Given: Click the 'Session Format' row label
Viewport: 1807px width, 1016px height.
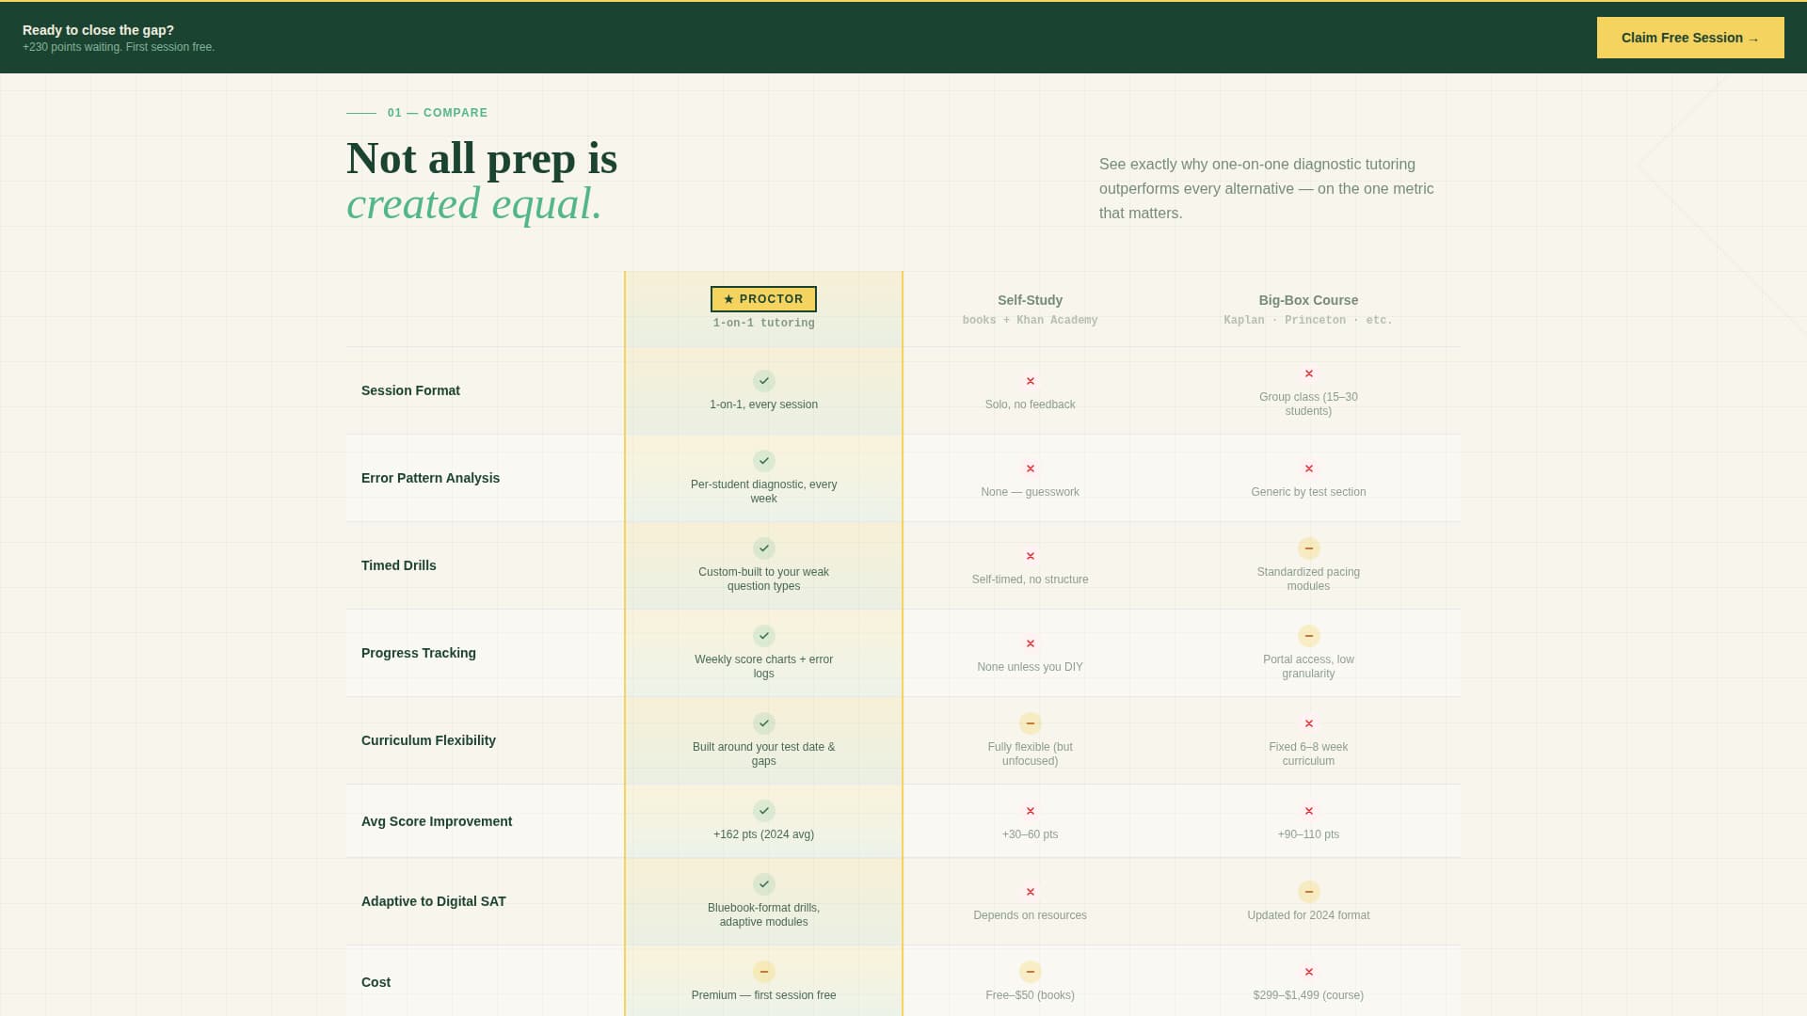Looking at the screenshot, I should pyautogui.click(x=410, y=390).
